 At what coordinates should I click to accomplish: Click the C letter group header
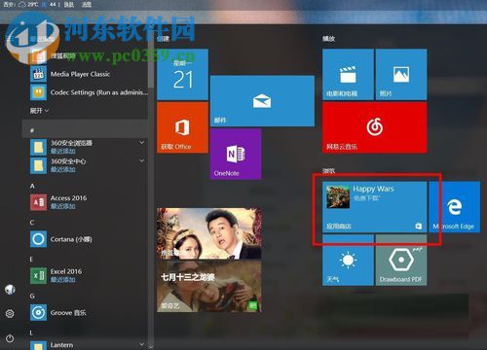pos(32,223)
